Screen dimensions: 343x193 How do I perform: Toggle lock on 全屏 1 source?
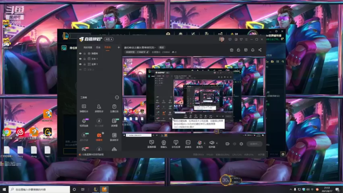84,64
